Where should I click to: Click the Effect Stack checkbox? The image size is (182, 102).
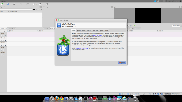click(44, 9)
